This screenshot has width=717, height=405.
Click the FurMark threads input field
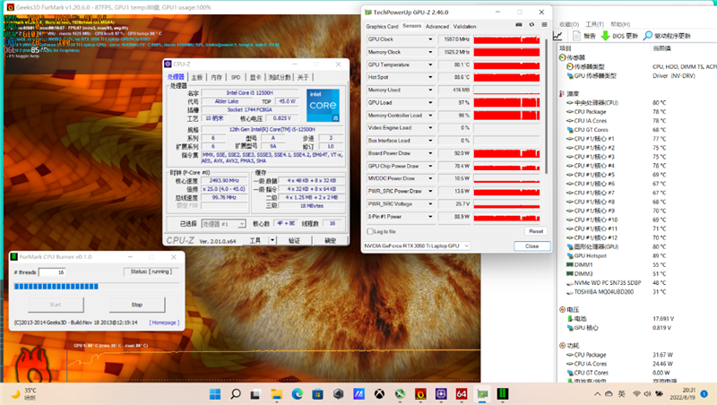(52, 272)
